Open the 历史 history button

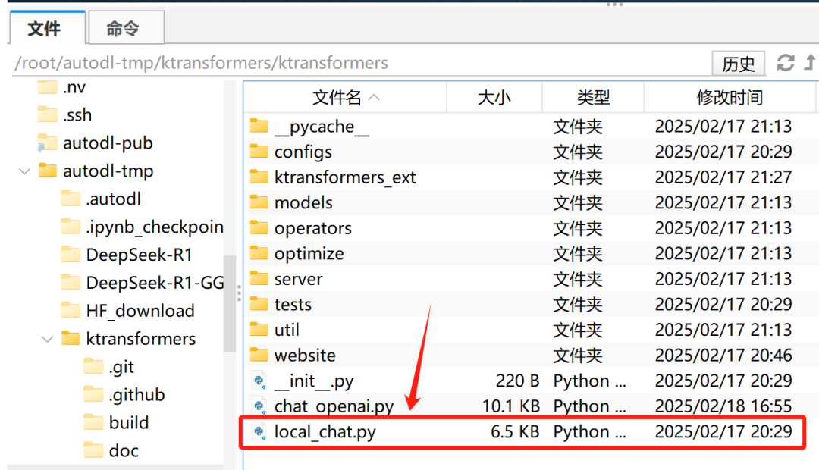coord(738,64)
